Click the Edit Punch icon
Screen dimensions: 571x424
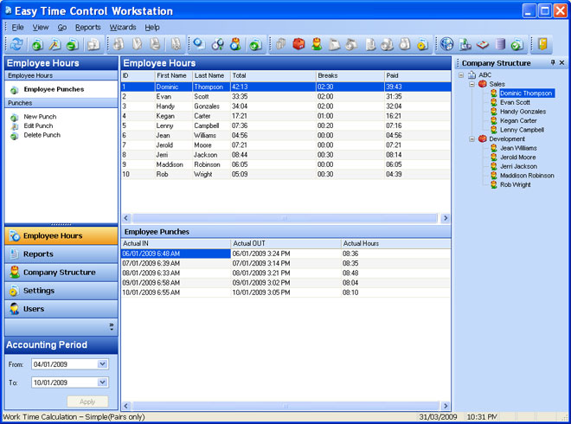click(15, 126)
